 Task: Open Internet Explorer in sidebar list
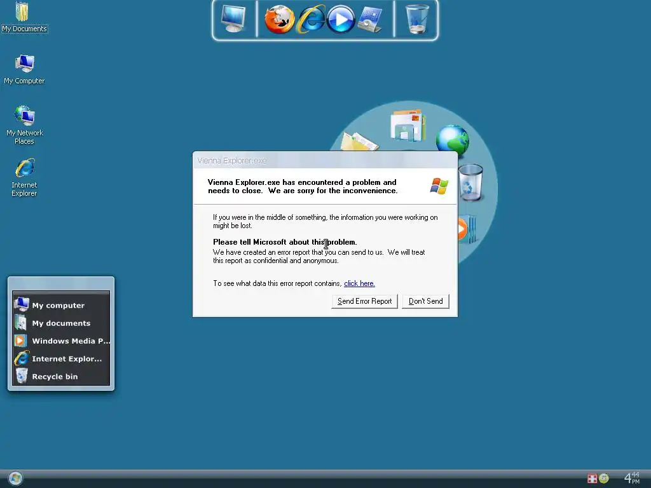[61, 358]
